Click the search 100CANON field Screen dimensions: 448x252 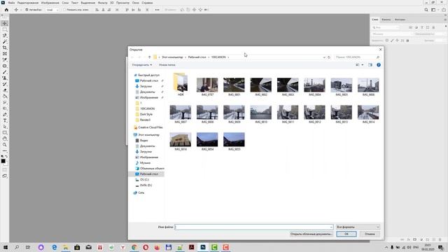click(x=357, y=57)
